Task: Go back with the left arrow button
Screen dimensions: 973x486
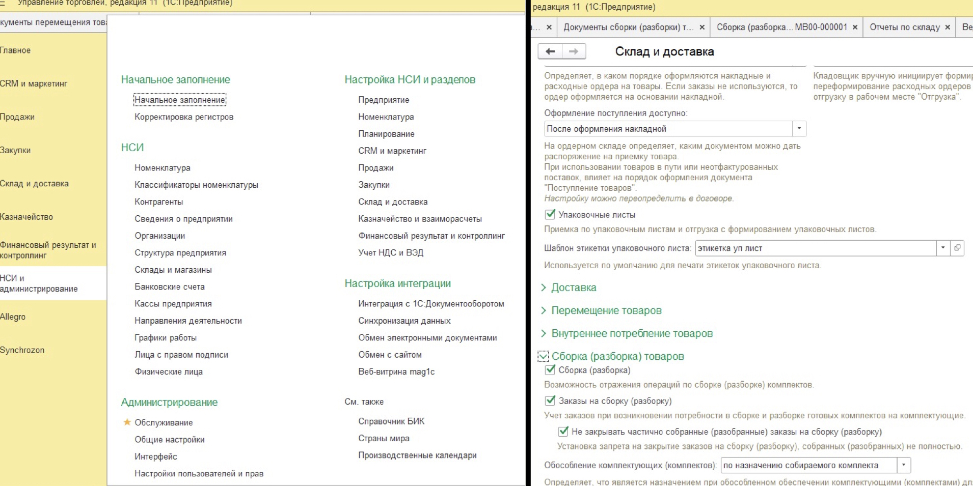Action: pos(550,51)
